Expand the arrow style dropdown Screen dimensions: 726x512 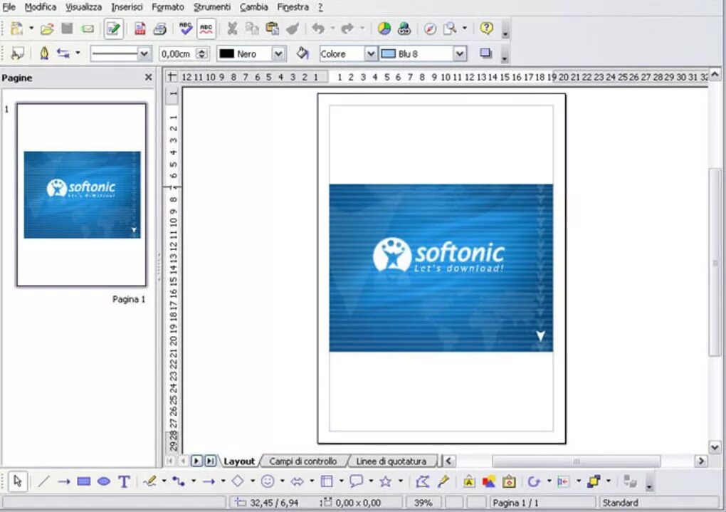pos(78,53)
